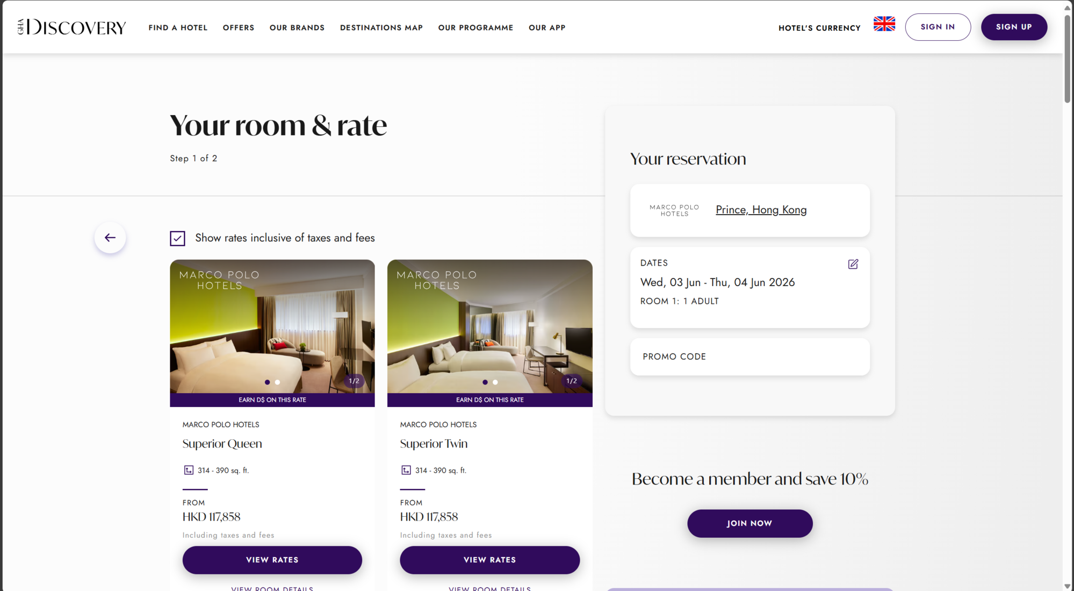1074x591 pixels.
Task: Open the Find a Hotel menu
Action: coord(178,27)
